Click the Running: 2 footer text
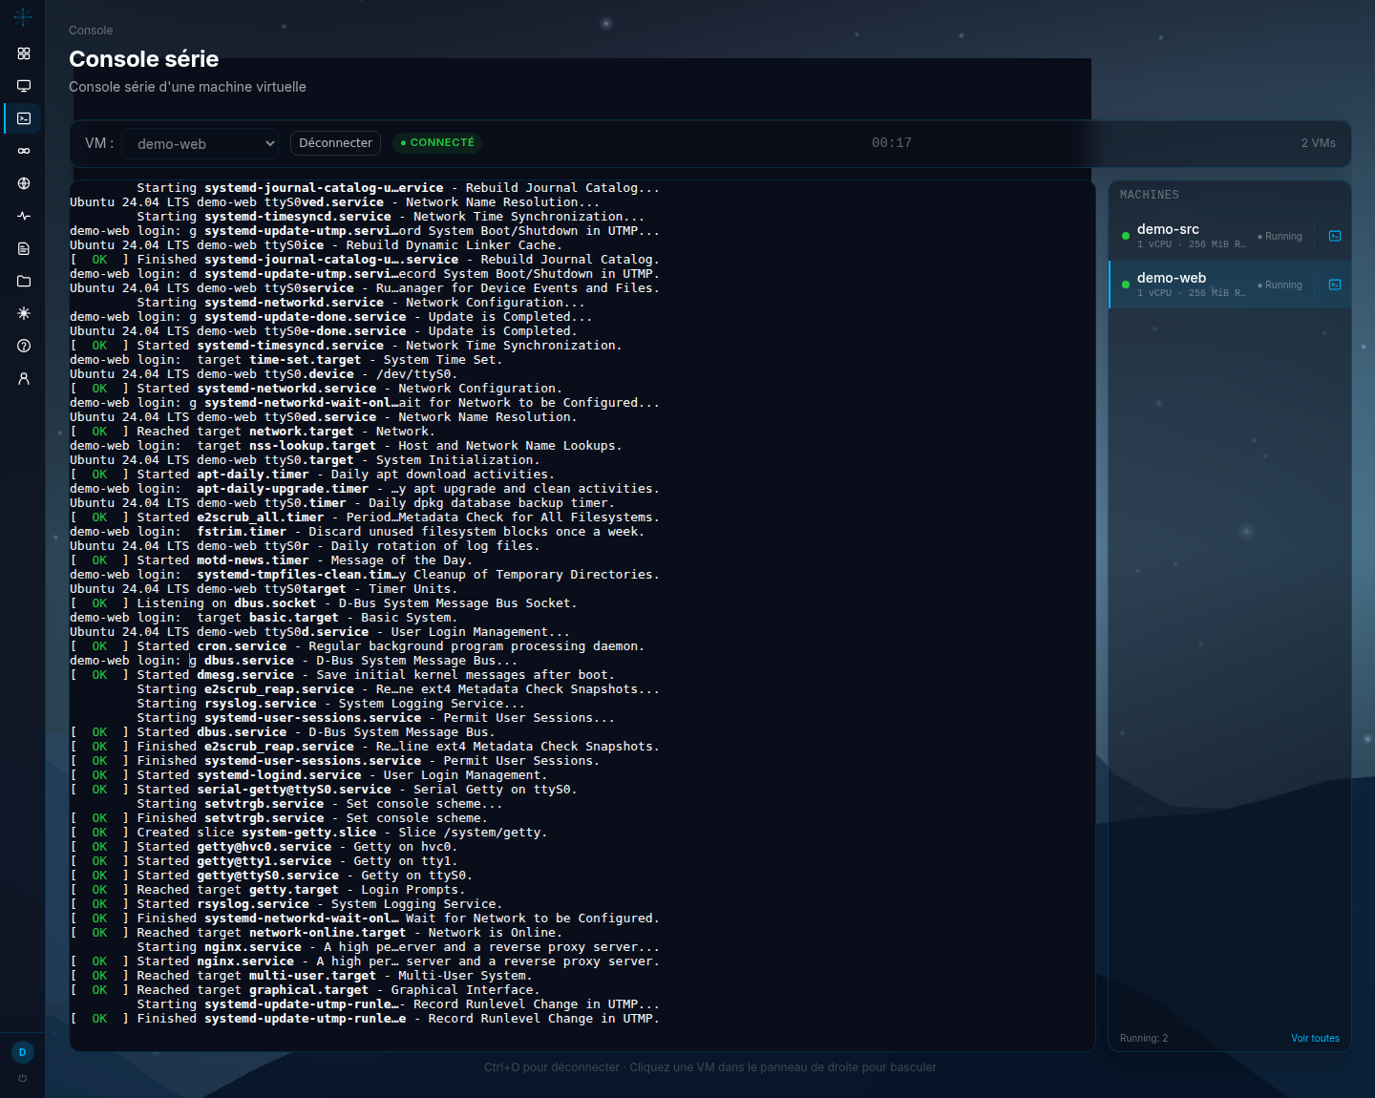1375x1098 pixels. pos(1143,1038)
